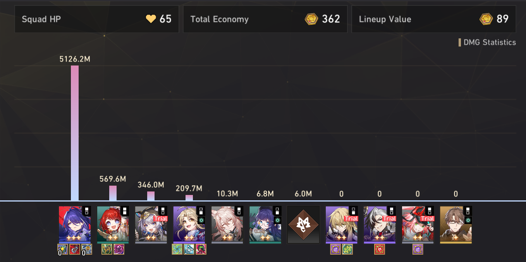This screenshot has width=526, height=262.
Task: Select the brown-haired man with glasses portrait
Action: pos(456,225)
